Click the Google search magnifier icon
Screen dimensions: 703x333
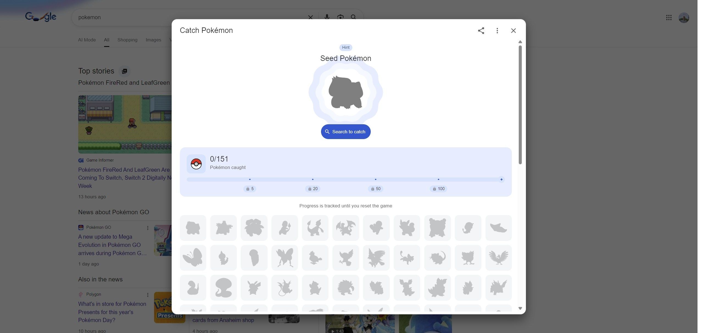pos(353,17)
